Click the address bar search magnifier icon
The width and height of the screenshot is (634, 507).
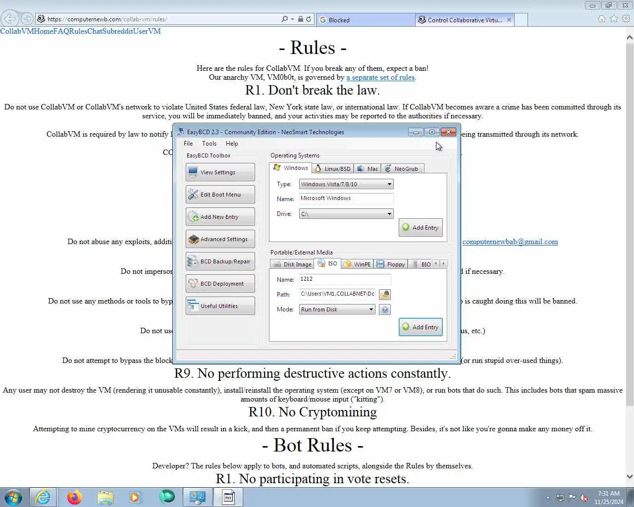[x=284, y=19]
